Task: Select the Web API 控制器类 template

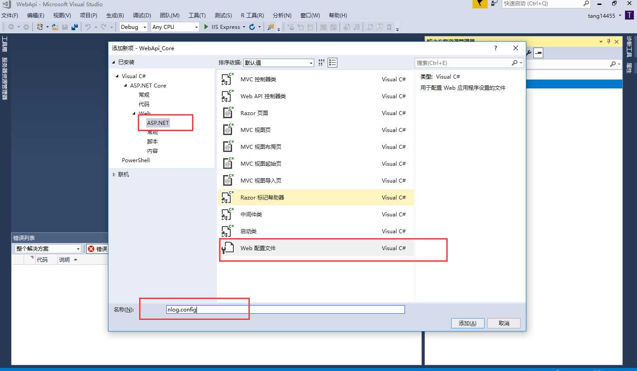Action: click(x=316, y=96)
